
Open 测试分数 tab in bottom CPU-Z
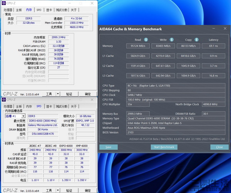[62, 106]
